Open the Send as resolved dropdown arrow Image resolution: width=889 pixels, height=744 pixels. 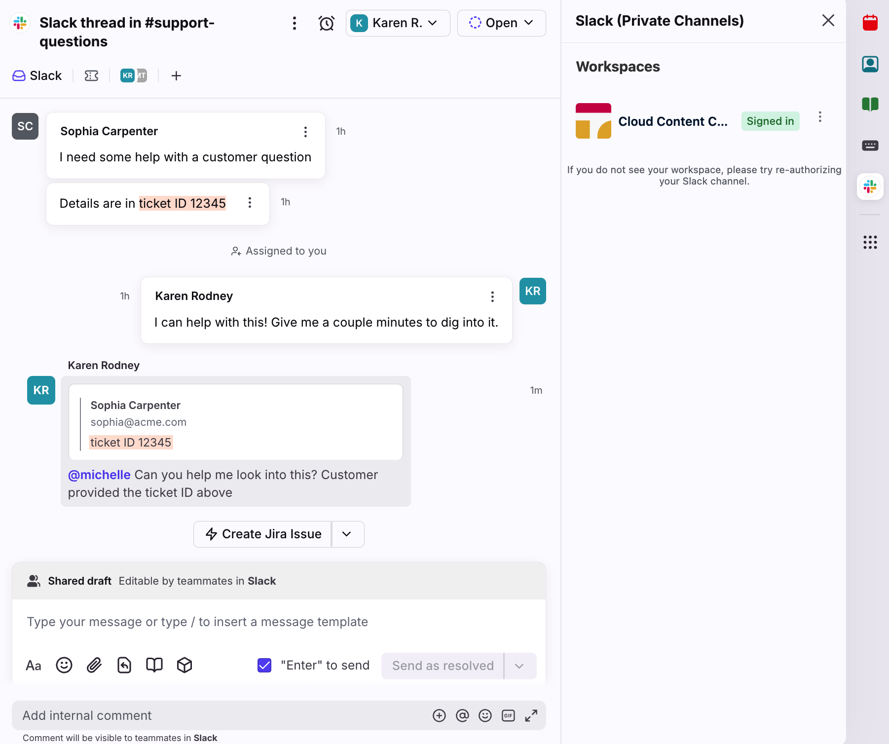pos(519,666)
